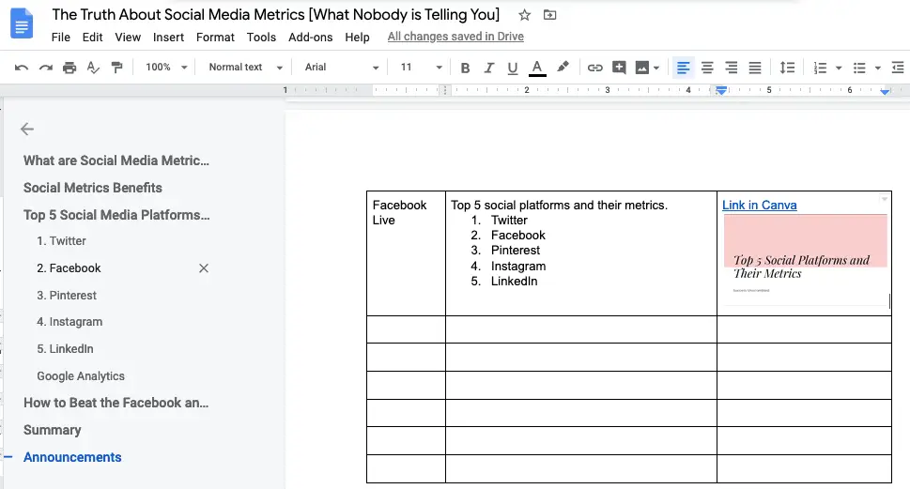
Task: Close the document outline panel
Action: coord(27,129)
